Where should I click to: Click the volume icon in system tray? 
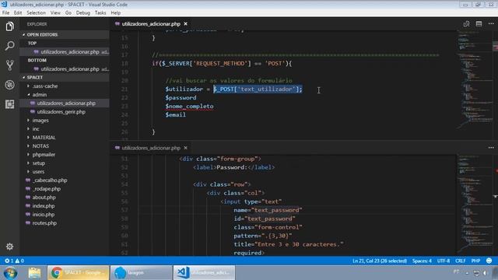click(x=486, y=273)
